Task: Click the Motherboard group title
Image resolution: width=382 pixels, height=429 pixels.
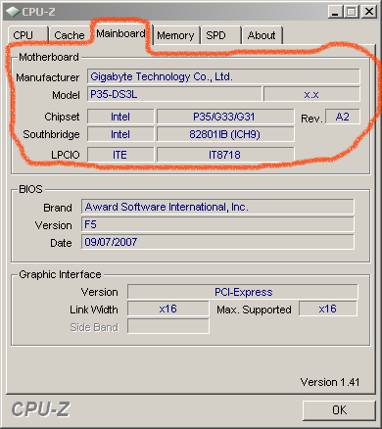Action: [x=49, y=57]
